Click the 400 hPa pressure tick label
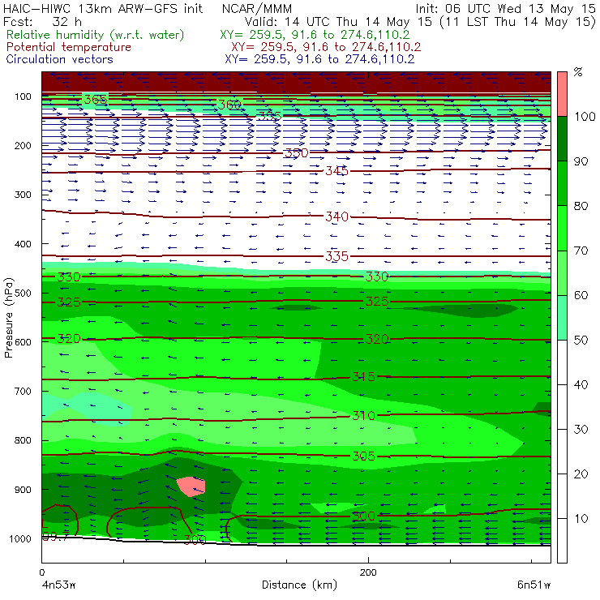Image resolution: width=600 pixels, height=600 pixels. point(23,244)
